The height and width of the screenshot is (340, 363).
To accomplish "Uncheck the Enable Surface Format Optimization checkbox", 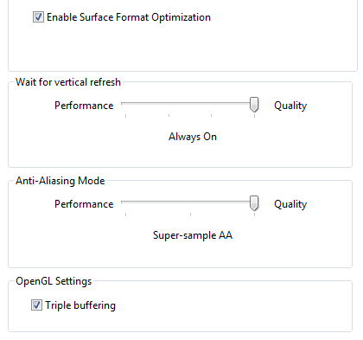I will click(x=38, y=17).
